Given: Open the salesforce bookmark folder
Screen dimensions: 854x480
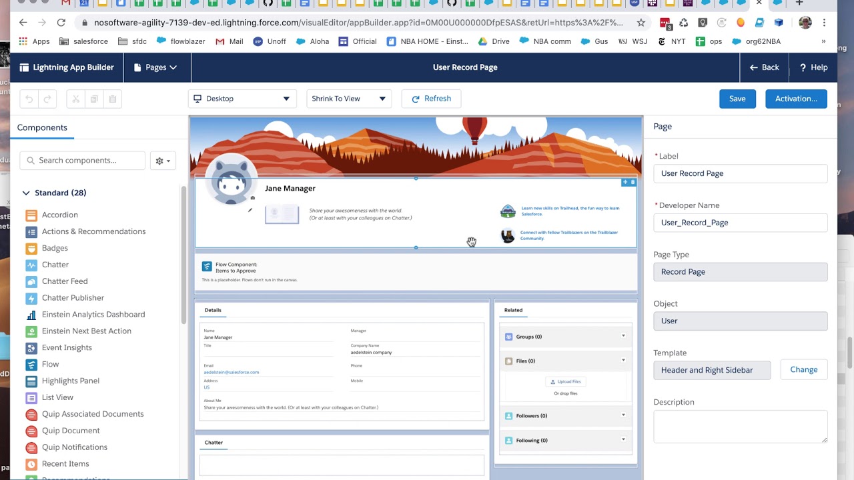Looking at the screenshot, I should click(x=83, y=41).
